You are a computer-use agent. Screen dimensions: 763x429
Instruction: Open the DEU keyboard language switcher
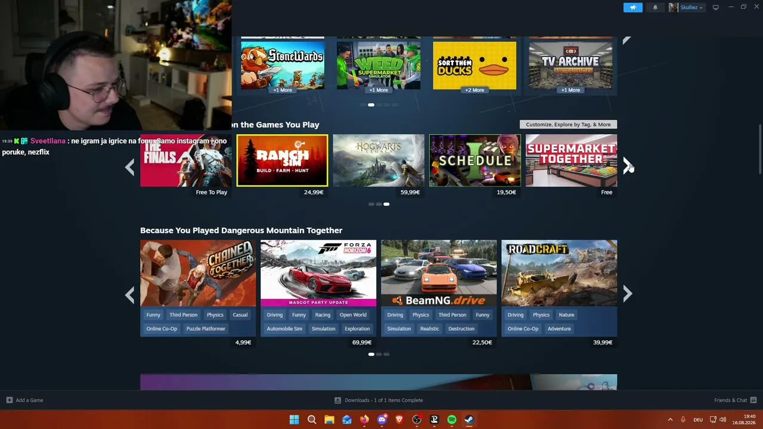point(698,420)
